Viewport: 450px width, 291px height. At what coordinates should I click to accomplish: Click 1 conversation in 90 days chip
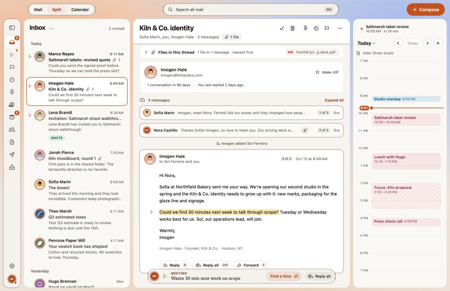pos(169,85)
